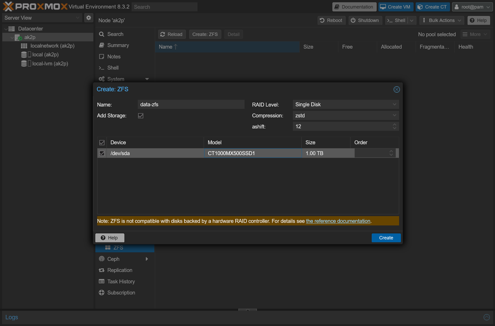
Task: Click the toolbar Create: ZFS button
Action: click(x=205, y=34)
